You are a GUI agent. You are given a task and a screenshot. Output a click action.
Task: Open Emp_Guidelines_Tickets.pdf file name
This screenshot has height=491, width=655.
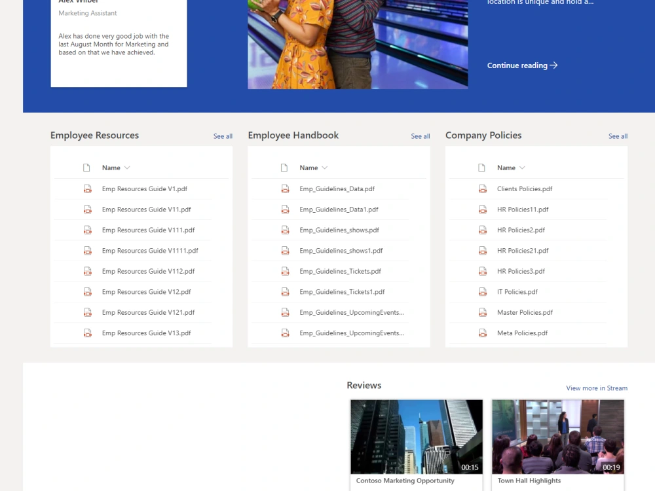341,271
